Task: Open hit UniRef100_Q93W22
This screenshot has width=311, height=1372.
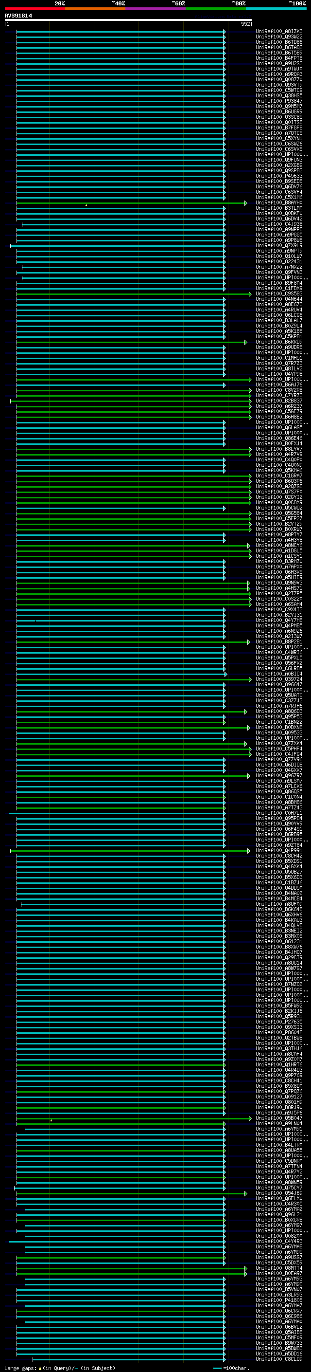Action: click(x=279, y=37)
